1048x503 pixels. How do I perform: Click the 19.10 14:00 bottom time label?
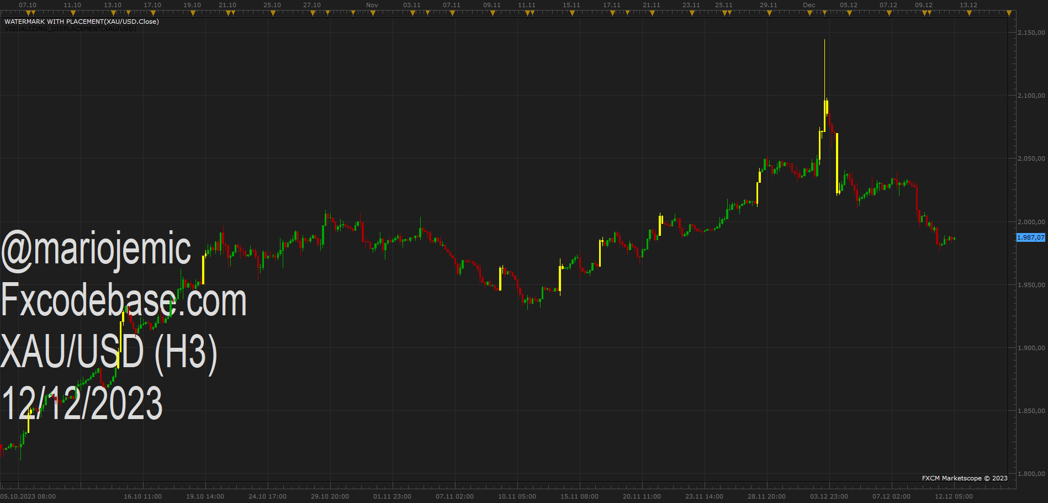click(x=205, y=496)
